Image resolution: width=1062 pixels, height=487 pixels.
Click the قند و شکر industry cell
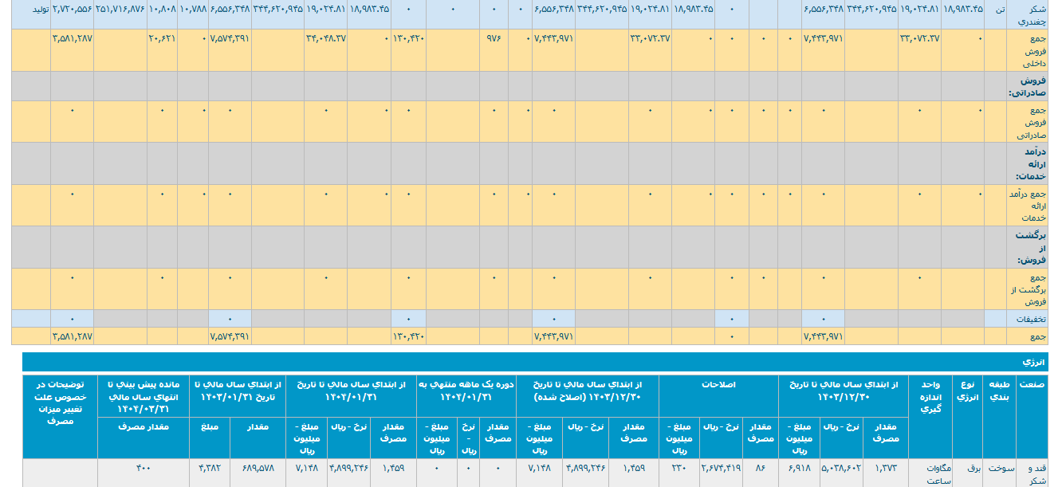click(x=1033, y=474)
